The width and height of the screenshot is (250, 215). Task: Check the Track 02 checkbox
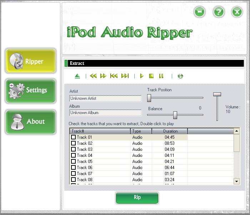pos(73,143)
